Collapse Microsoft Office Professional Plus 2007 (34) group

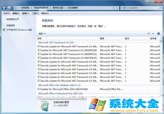60,94
